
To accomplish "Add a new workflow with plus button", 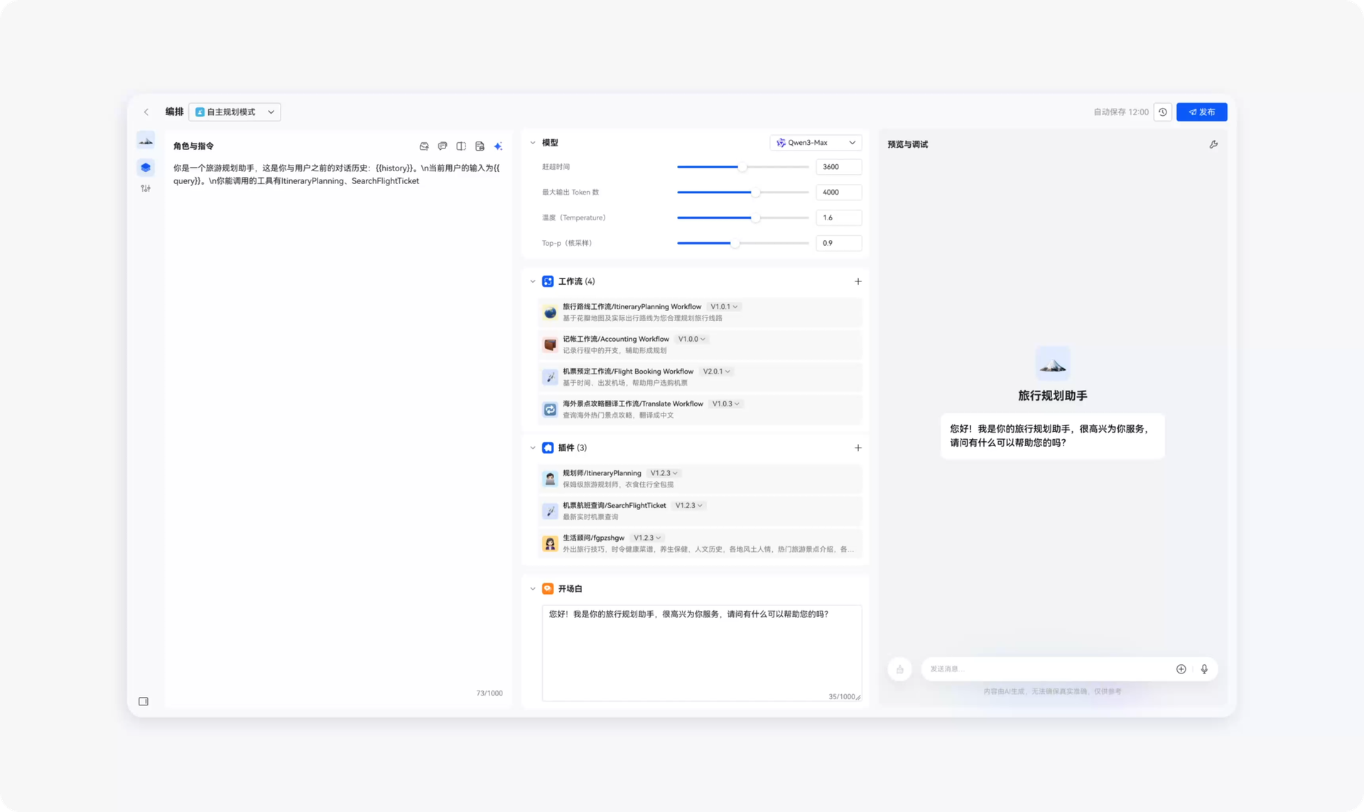I will click(858, 281).
